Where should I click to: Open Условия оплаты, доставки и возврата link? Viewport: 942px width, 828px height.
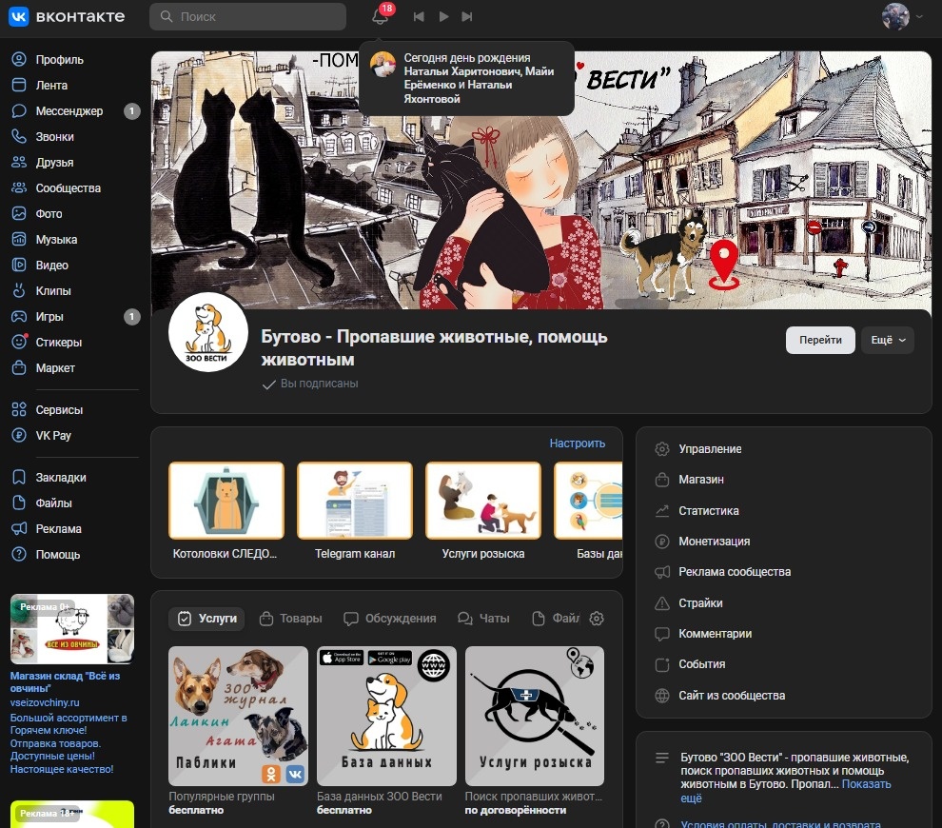pyautogui.click(x=780, y=824)
